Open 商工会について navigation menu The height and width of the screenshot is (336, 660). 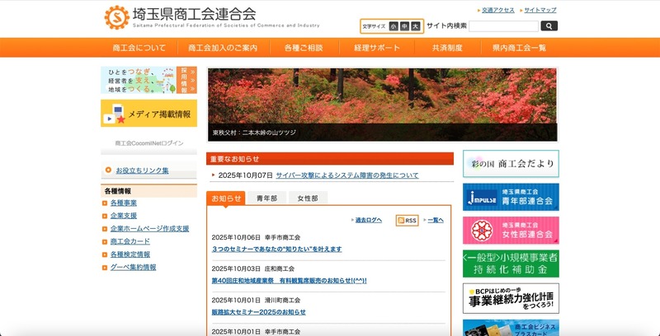point(139,48)
